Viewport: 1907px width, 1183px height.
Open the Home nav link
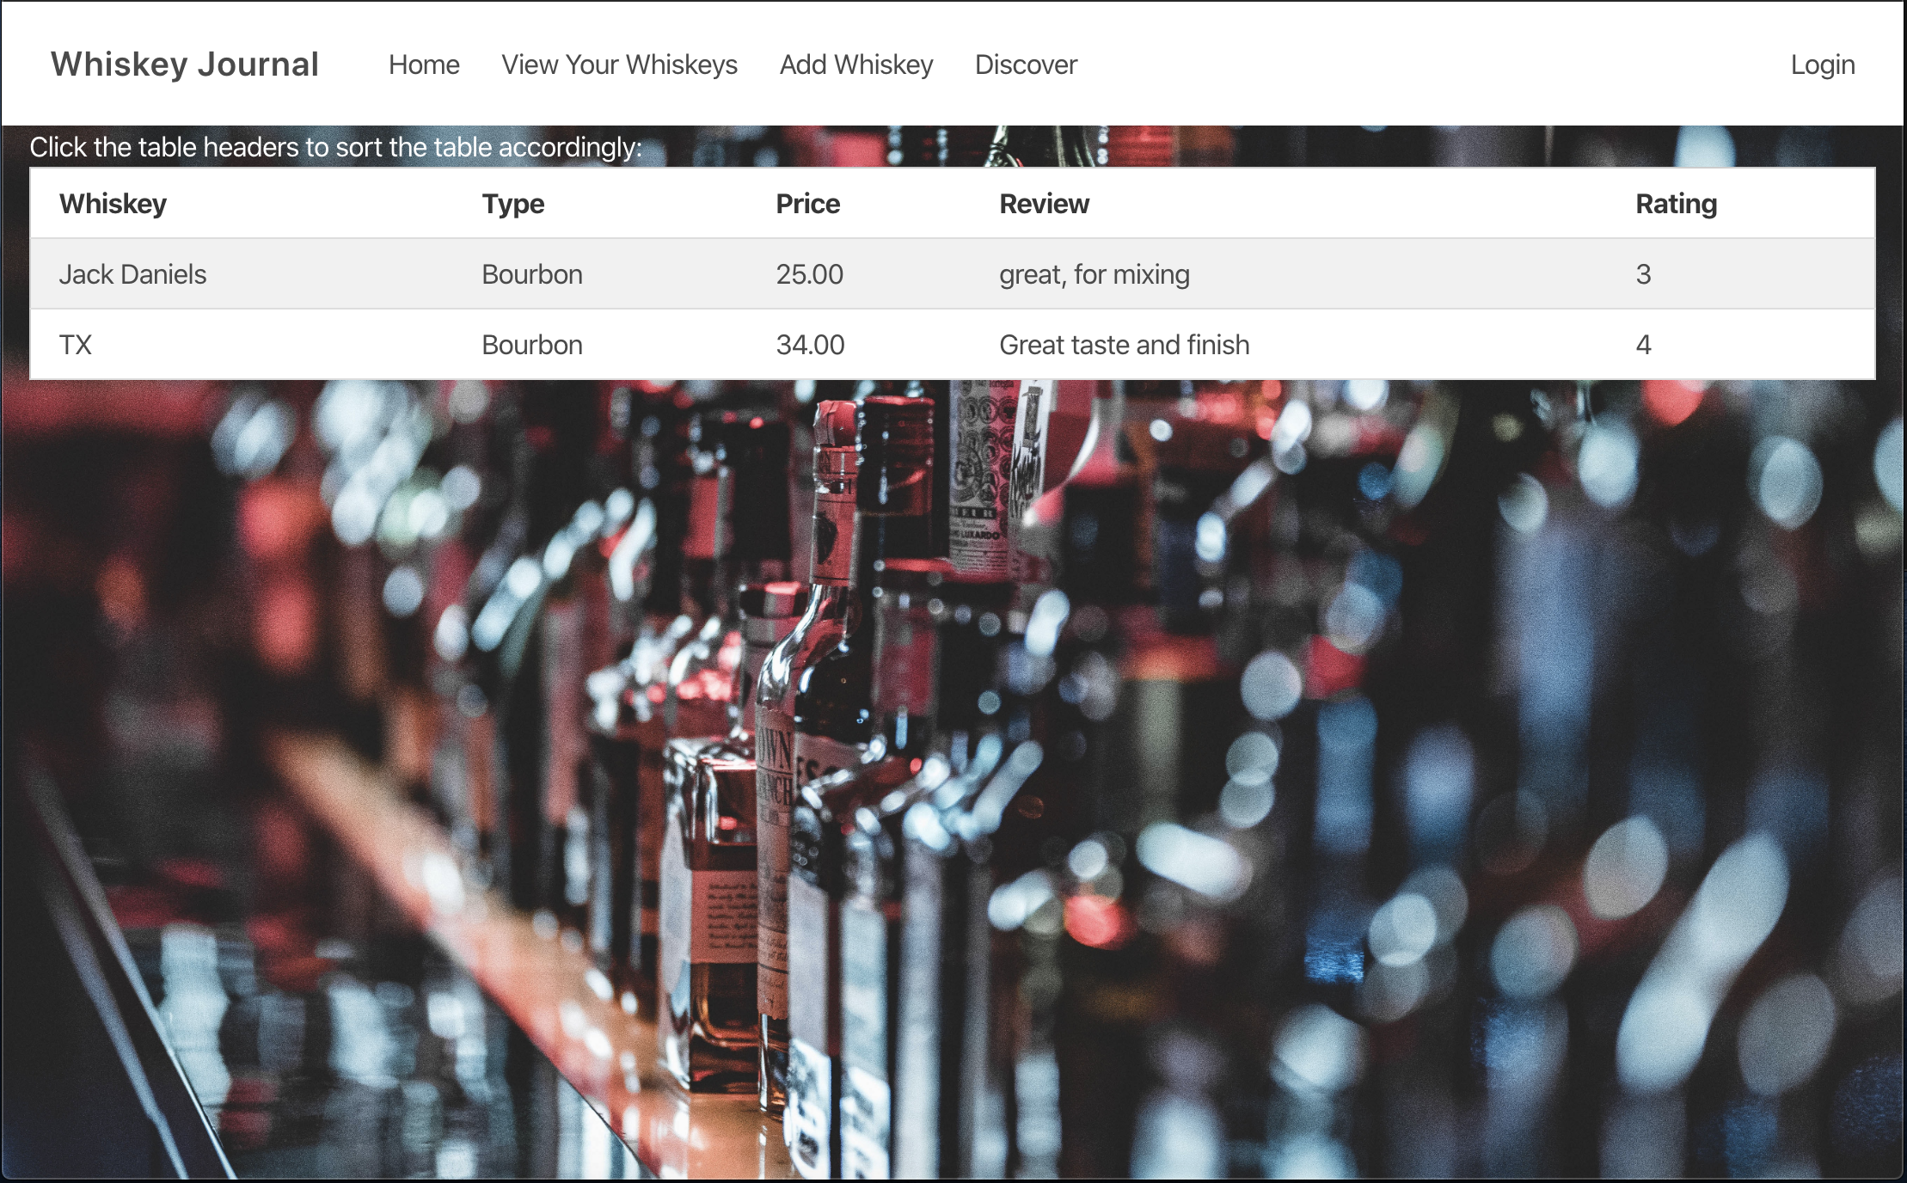(424, 64)
